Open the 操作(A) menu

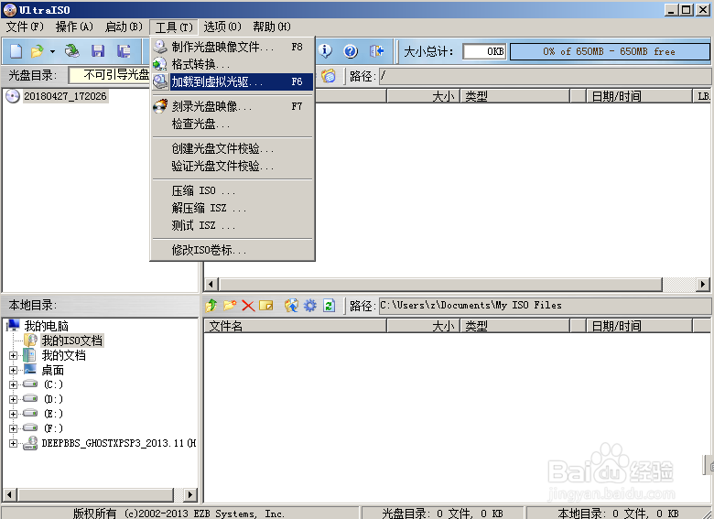(x=74, y=27)
